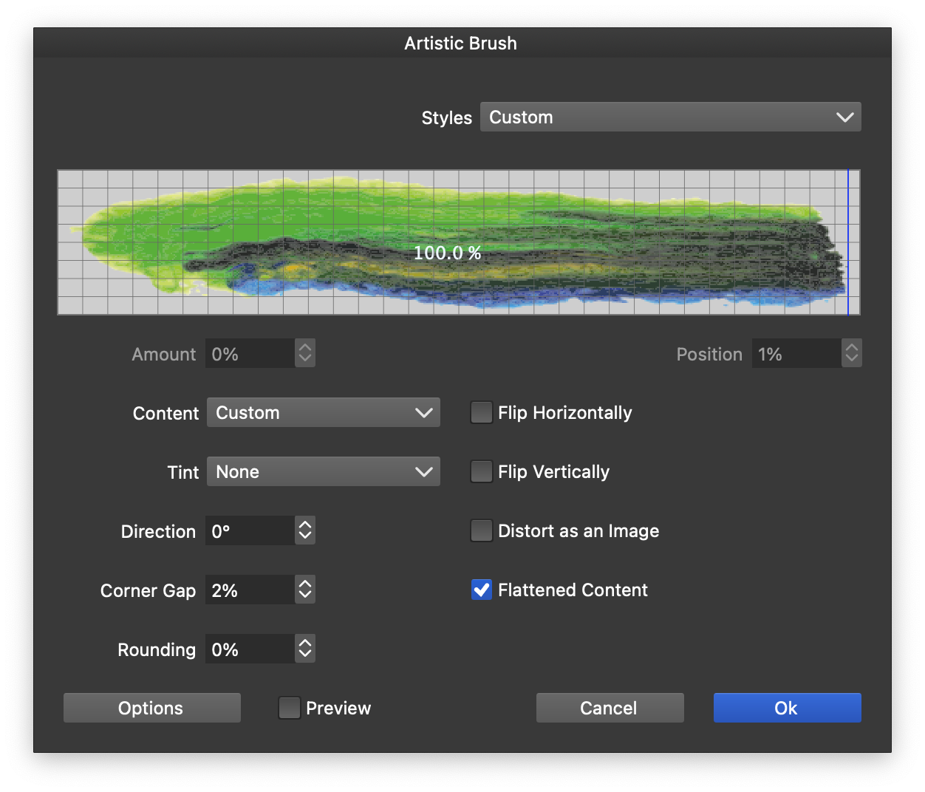This screenshot has width=925, height=792.
Task: Focus the Direction angle field
Action: click(250, 531)
